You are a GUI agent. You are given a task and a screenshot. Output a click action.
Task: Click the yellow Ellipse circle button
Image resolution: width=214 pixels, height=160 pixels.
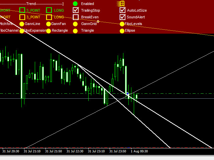(x=122, y=31)
